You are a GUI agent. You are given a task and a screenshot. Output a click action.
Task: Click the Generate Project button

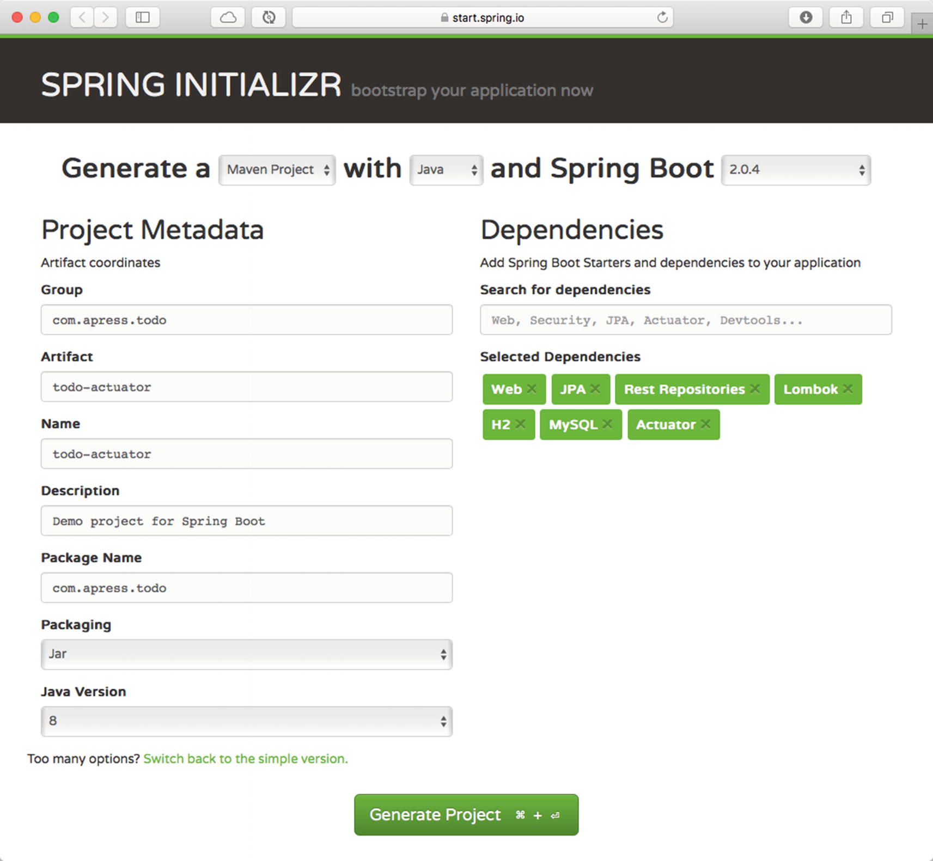466,815
